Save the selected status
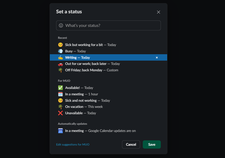The width and height of the screenshot is (225, 158). (152, 144)
